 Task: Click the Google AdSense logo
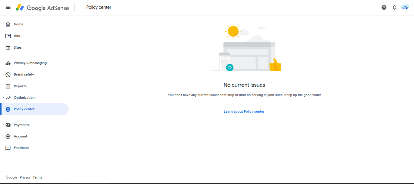(42, 8)
